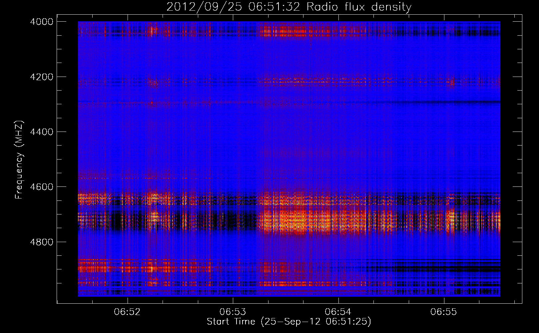Click the 4800 frequency tick label
Screen dimensions: 539x333
click(42, 242)
